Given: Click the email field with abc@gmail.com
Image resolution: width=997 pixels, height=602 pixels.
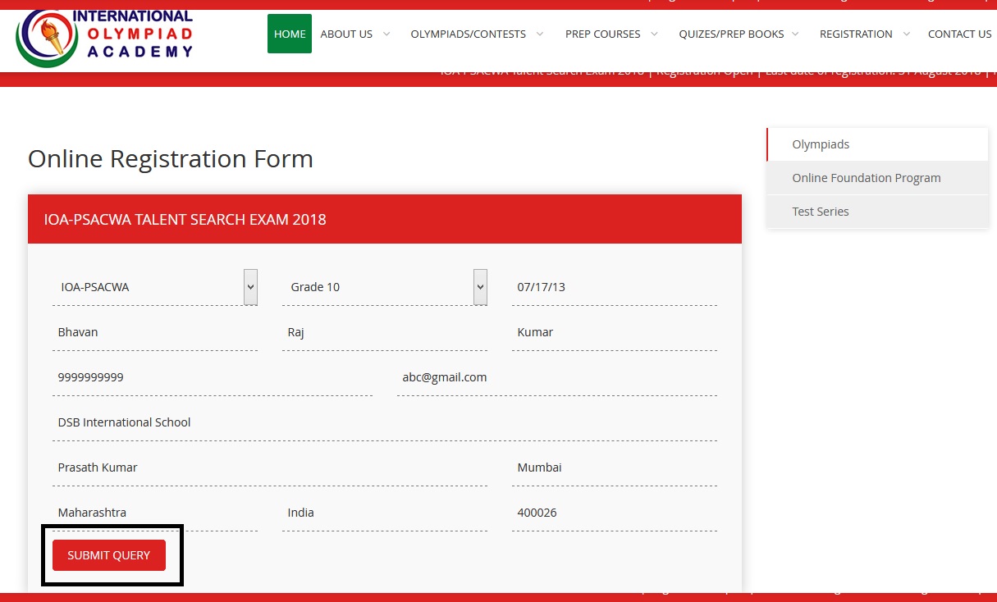Looking at the screenshot, I should [x=556, y=377].
